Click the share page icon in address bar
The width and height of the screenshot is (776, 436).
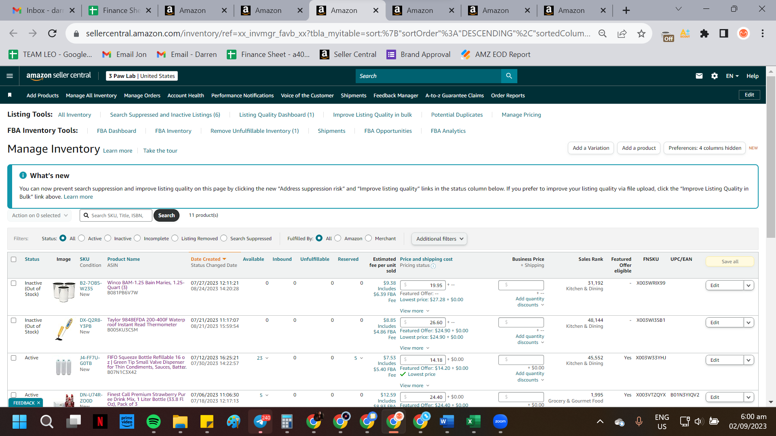pos(622,34)
